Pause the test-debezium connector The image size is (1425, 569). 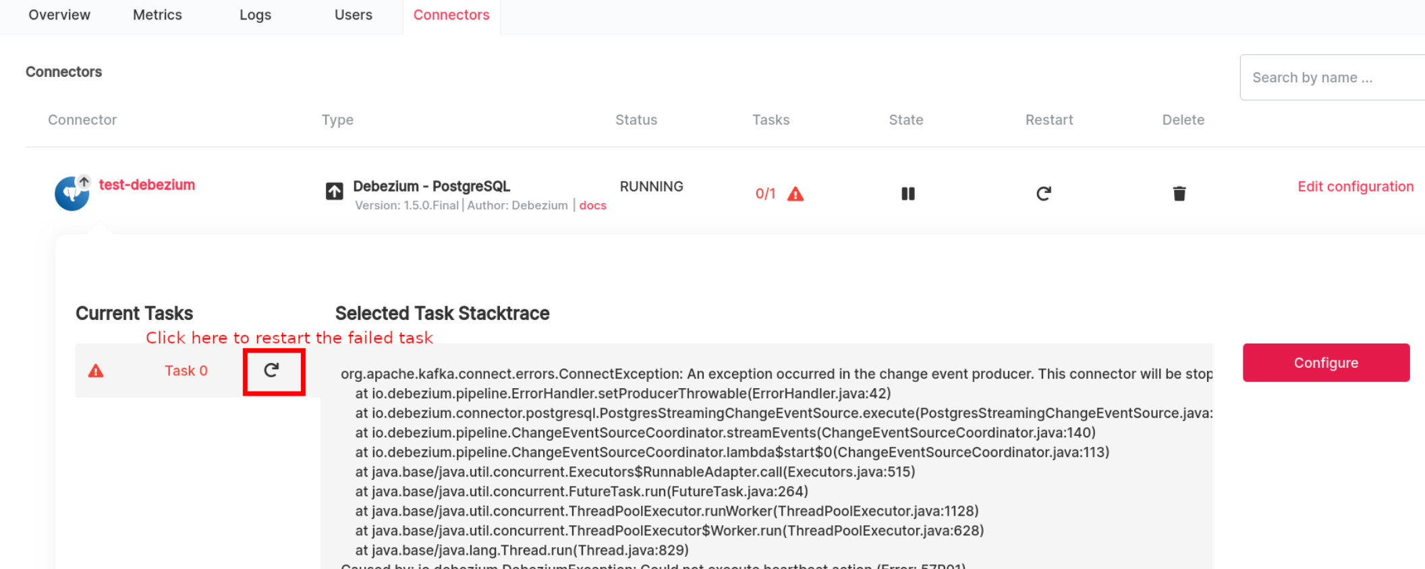[907, 194]
